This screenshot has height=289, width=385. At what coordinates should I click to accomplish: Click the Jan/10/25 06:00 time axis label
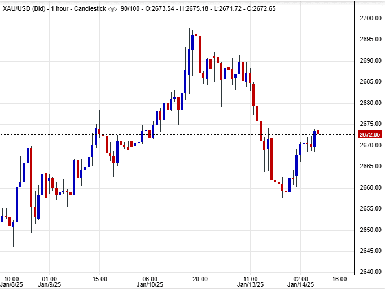pyautogui.click(x=150, y=282)
